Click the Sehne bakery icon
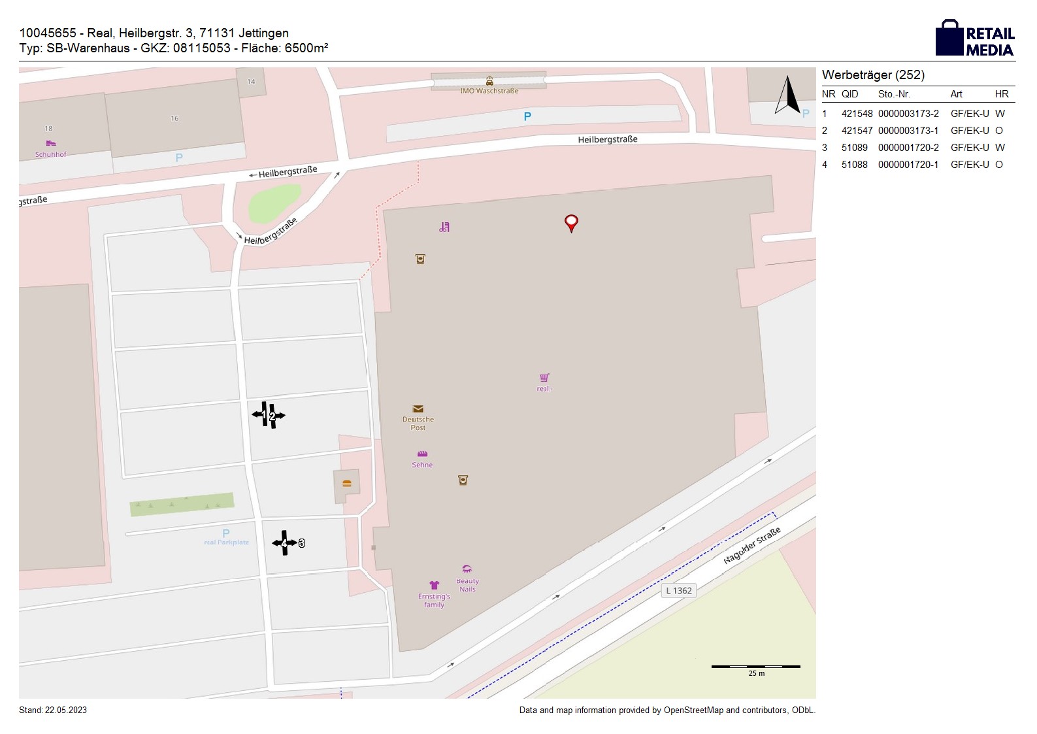Screen dimensions: 1037x734 (x=422, y=454)
